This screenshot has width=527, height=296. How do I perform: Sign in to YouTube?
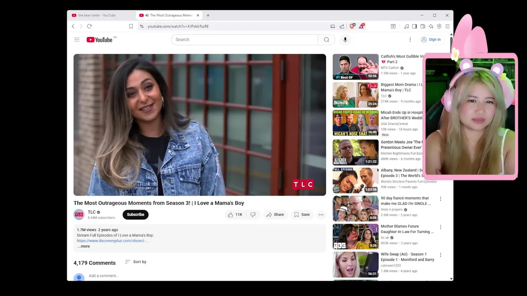431,39
